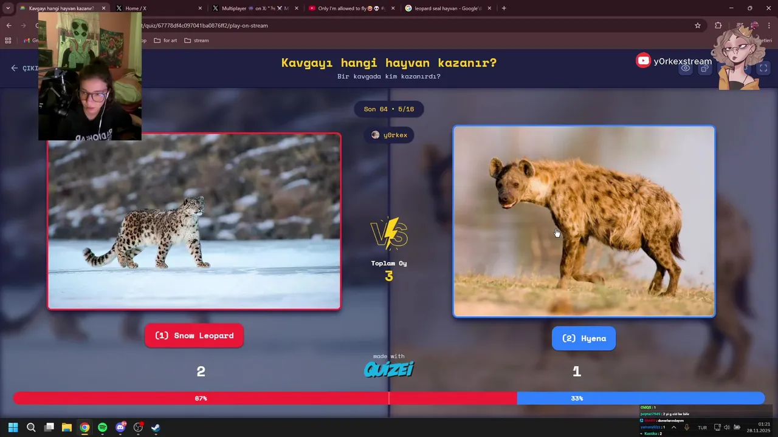Viewport: 778px width, 437px height.
Task: Open the 'for art' bookmarks folder
Action: 165,41
